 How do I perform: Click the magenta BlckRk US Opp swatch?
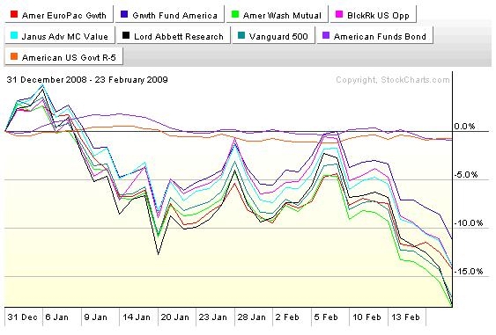339,14
